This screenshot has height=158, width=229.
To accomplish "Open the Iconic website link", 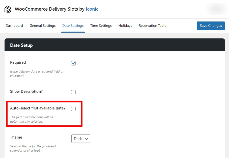I will coord(92,9).
